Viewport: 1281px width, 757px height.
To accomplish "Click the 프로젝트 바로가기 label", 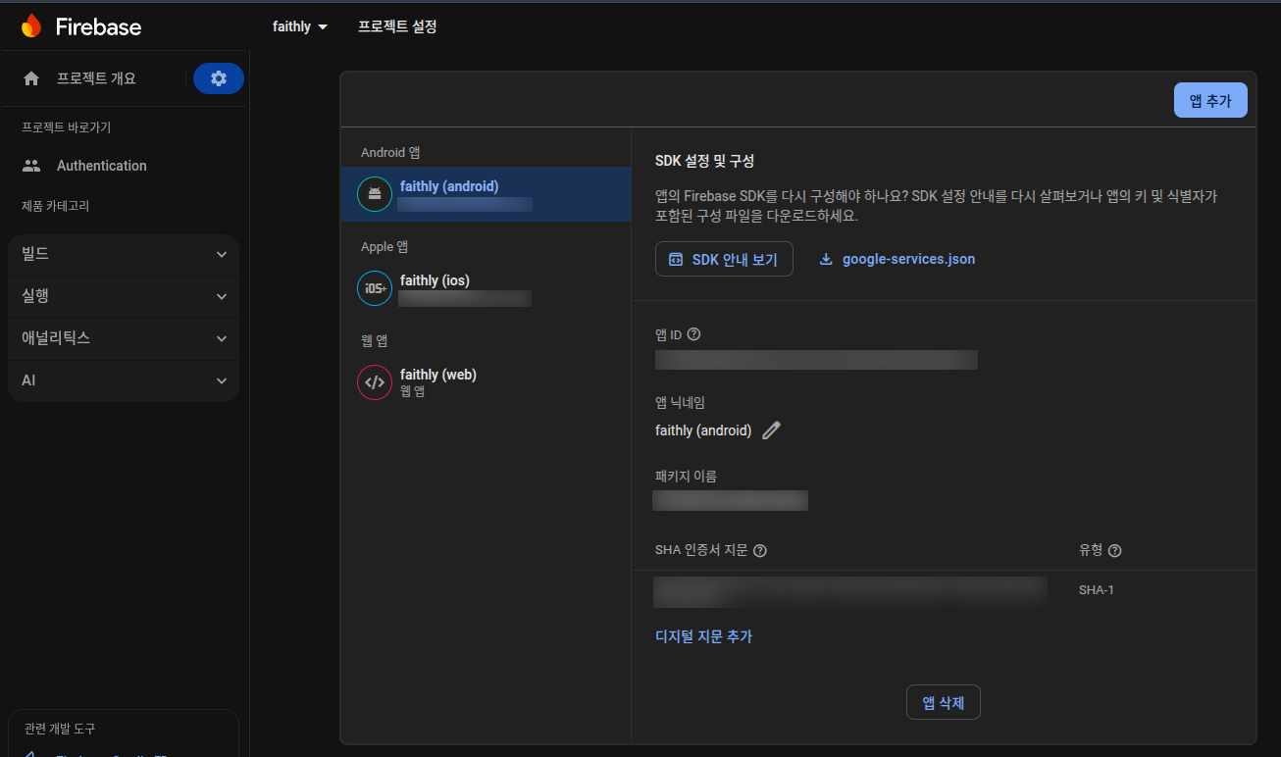I will pos(67,127).
